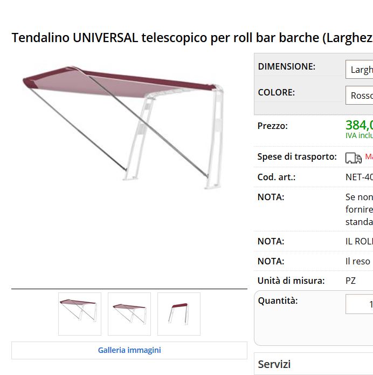Click the Quantità input field
373x375 pixels.
click(359, 304)
